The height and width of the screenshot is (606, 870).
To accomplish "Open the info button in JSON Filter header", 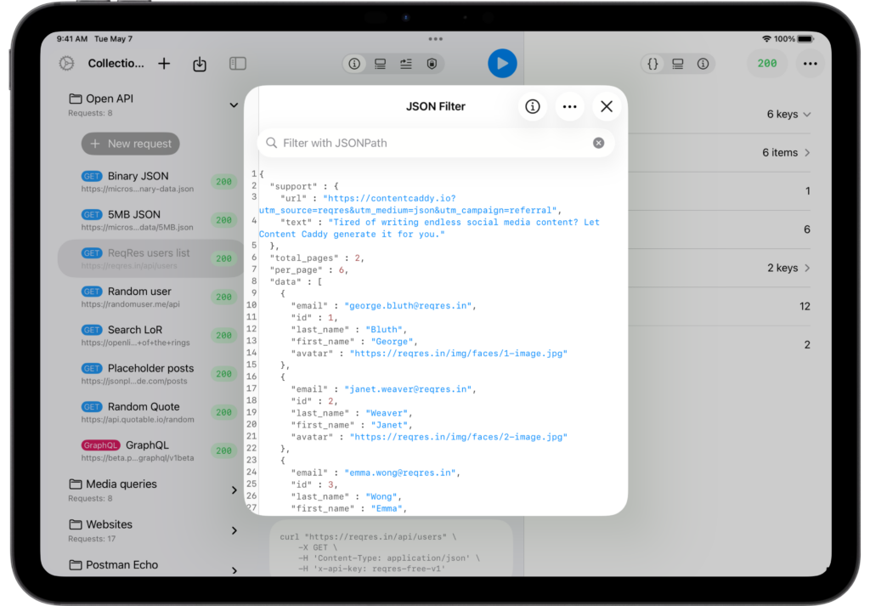I will tap(533, 106).
